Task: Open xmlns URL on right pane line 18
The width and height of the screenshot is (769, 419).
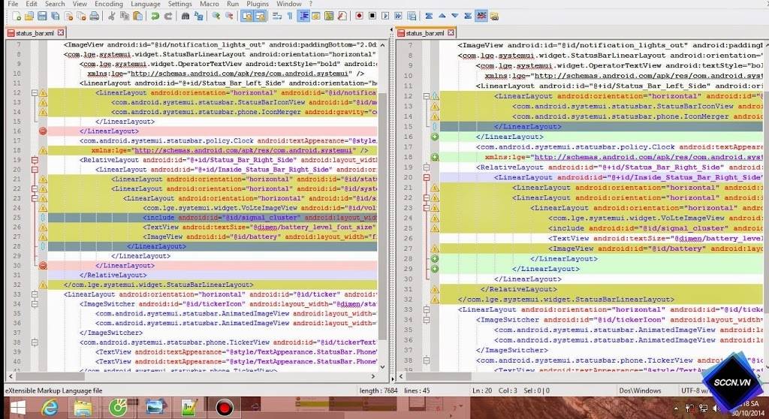Action: [648, 157]
